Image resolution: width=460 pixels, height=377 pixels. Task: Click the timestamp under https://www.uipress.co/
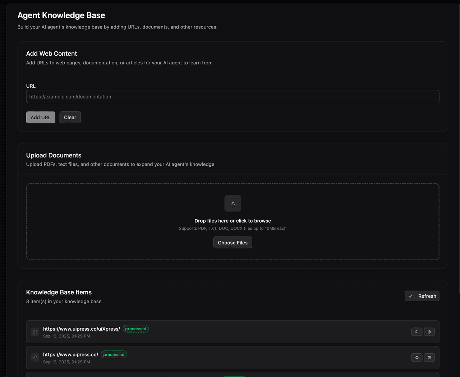[x=66, y=362]
